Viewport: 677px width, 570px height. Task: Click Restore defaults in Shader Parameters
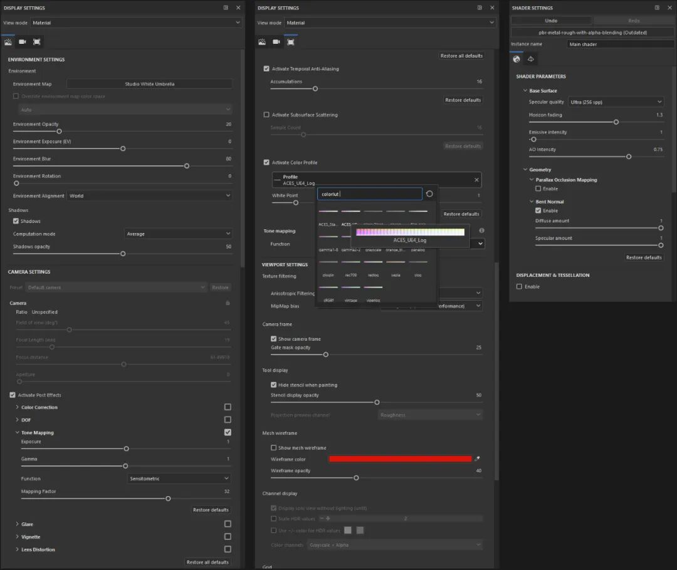point(644,257)
